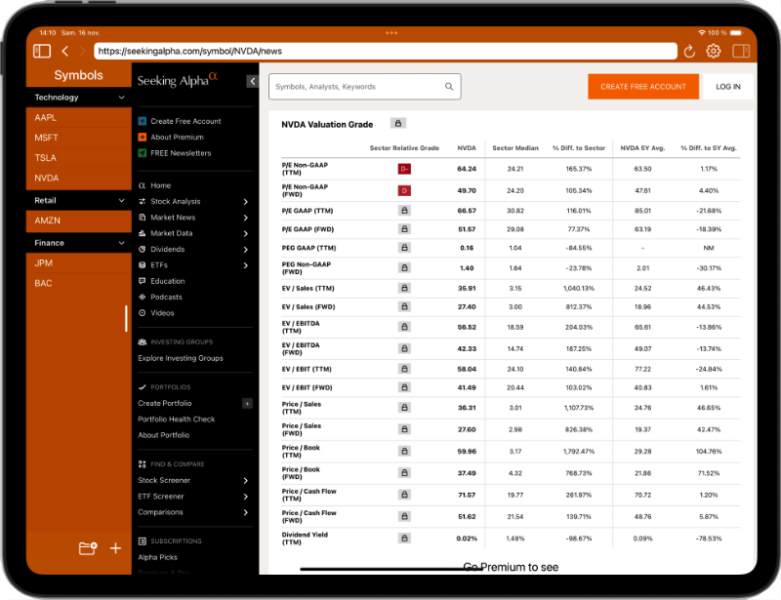Add a new folder in Symbols sidebar
Viewport: 781px width, 600px height.
click(x=88, y=548)
